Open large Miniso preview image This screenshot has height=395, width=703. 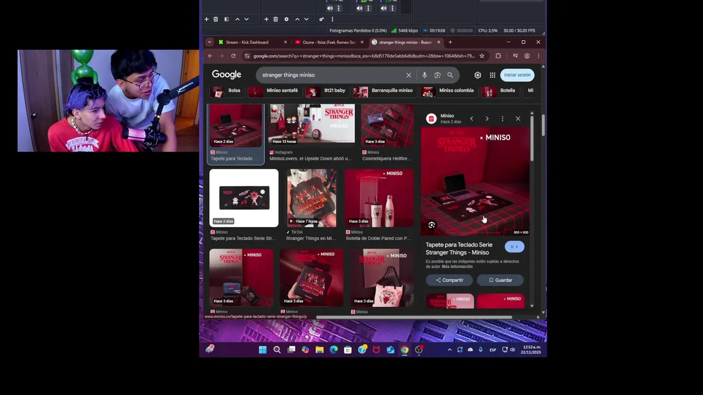[475, 182]
